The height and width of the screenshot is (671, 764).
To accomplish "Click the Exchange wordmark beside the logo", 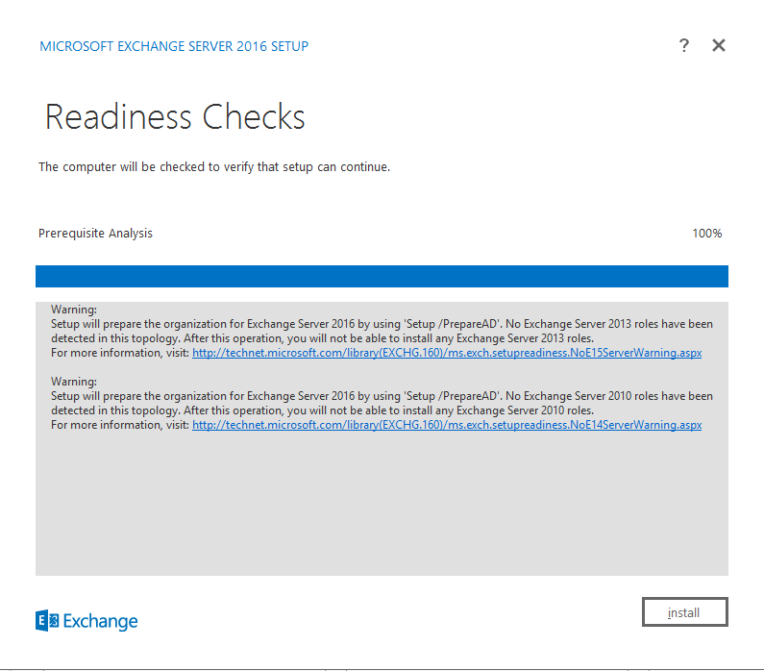I will click(x=101, y=621).
